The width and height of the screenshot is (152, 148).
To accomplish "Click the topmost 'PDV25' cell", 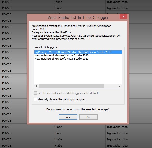I will coord(27,2).
